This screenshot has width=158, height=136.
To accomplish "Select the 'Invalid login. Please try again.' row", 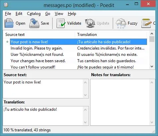I will tap(79, 48).
